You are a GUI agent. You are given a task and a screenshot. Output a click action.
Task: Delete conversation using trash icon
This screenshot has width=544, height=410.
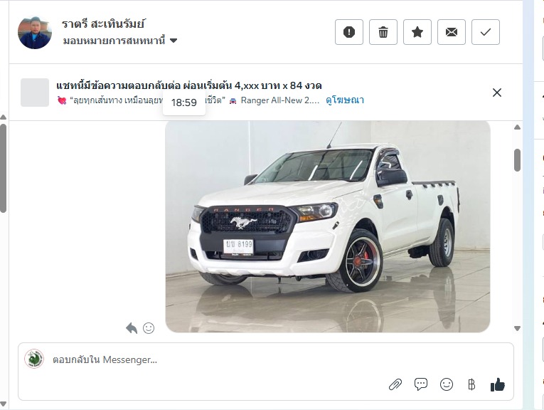coord(383,32)
